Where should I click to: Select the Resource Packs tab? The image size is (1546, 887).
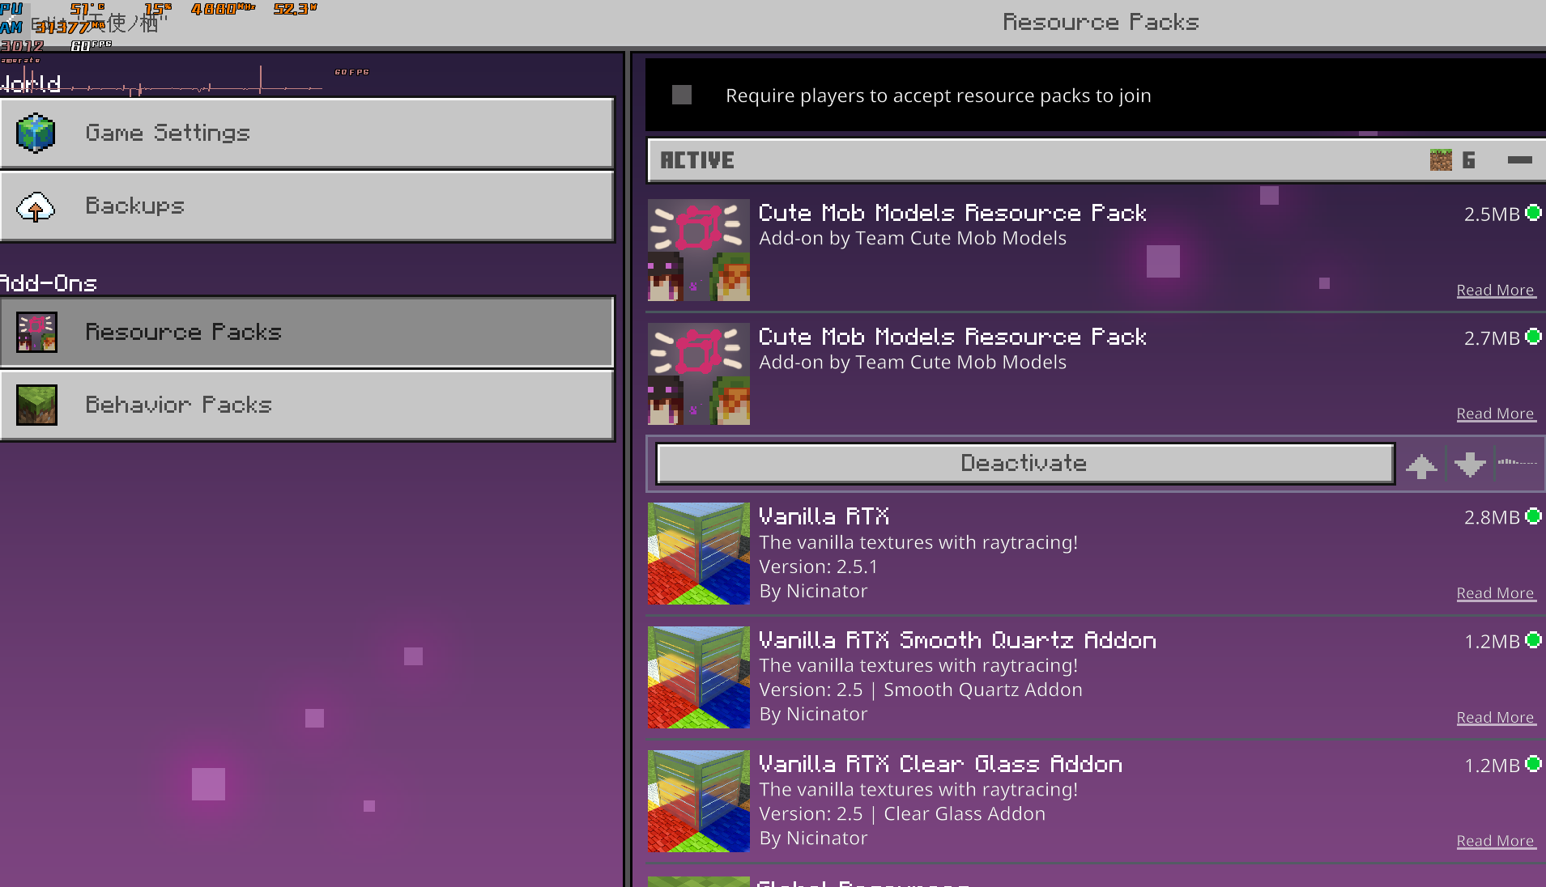click(307, 333)
